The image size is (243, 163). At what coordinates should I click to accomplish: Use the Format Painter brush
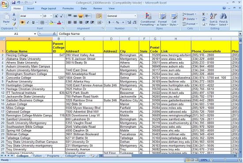(x=14, y=24)
